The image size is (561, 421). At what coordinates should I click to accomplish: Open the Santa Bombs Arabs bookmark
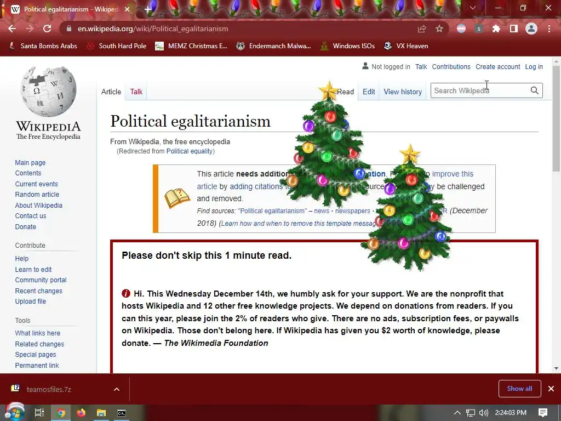pyautogui.click(x=43, y=46)
